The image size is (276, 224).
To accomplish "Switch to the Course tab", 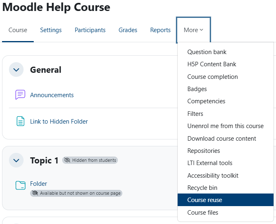I will [x=18, y=30].
